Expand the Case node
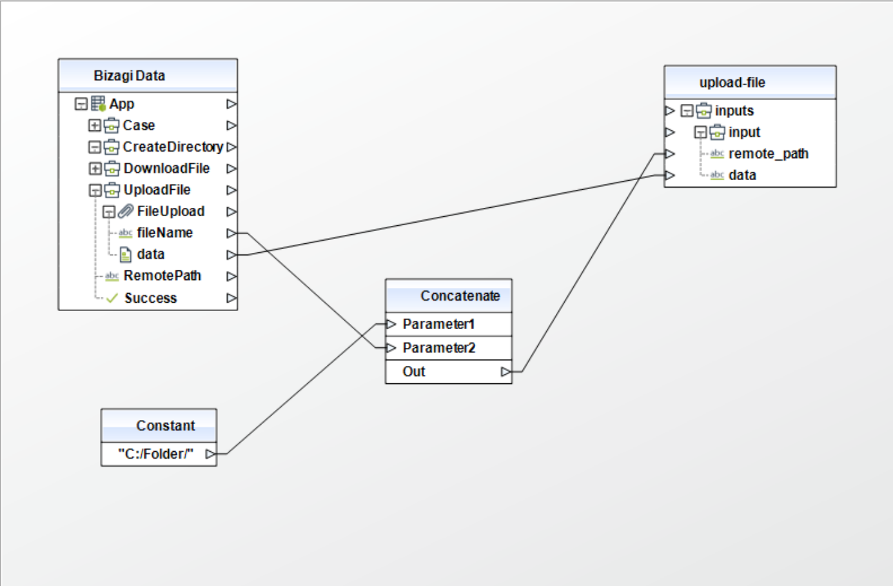Viewport: 893px width, 586px height. (x=94, y=125)
